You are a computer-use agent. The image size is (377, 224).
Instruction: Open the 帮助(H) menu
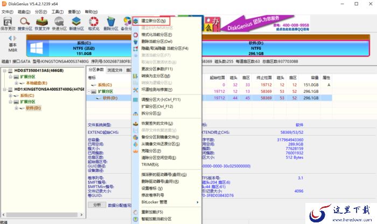click(x=91, y=11)
